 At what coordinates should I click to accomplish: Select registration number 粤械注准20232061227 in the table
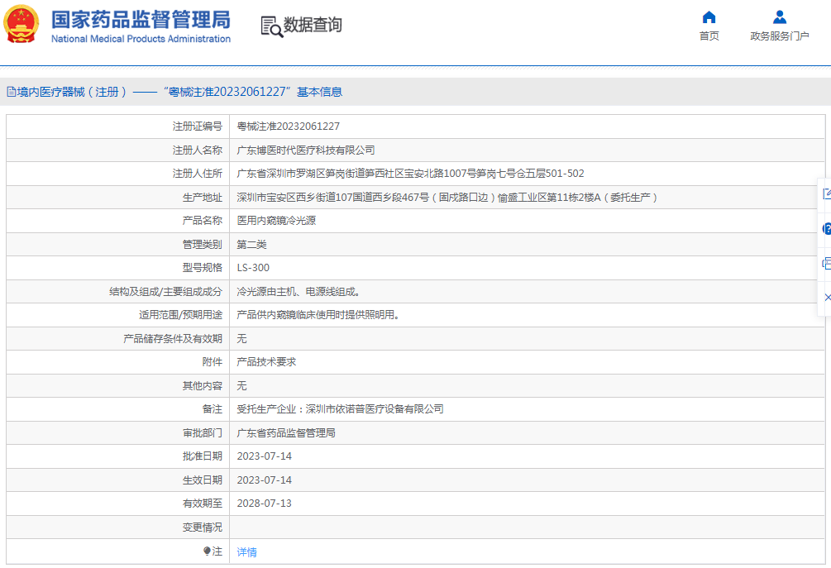pyautogui.click(x=289, y=126)
